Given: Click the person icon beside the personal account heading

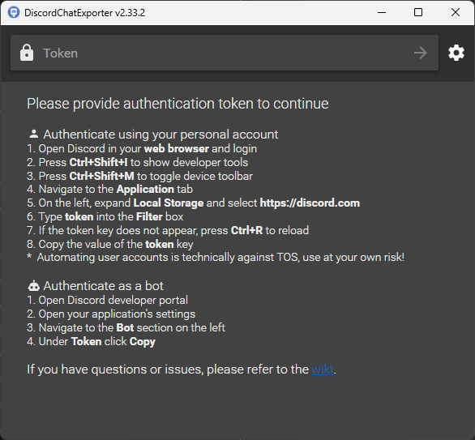Looking at the screenshot, I should pyautogui.click(x=34, y=134).
